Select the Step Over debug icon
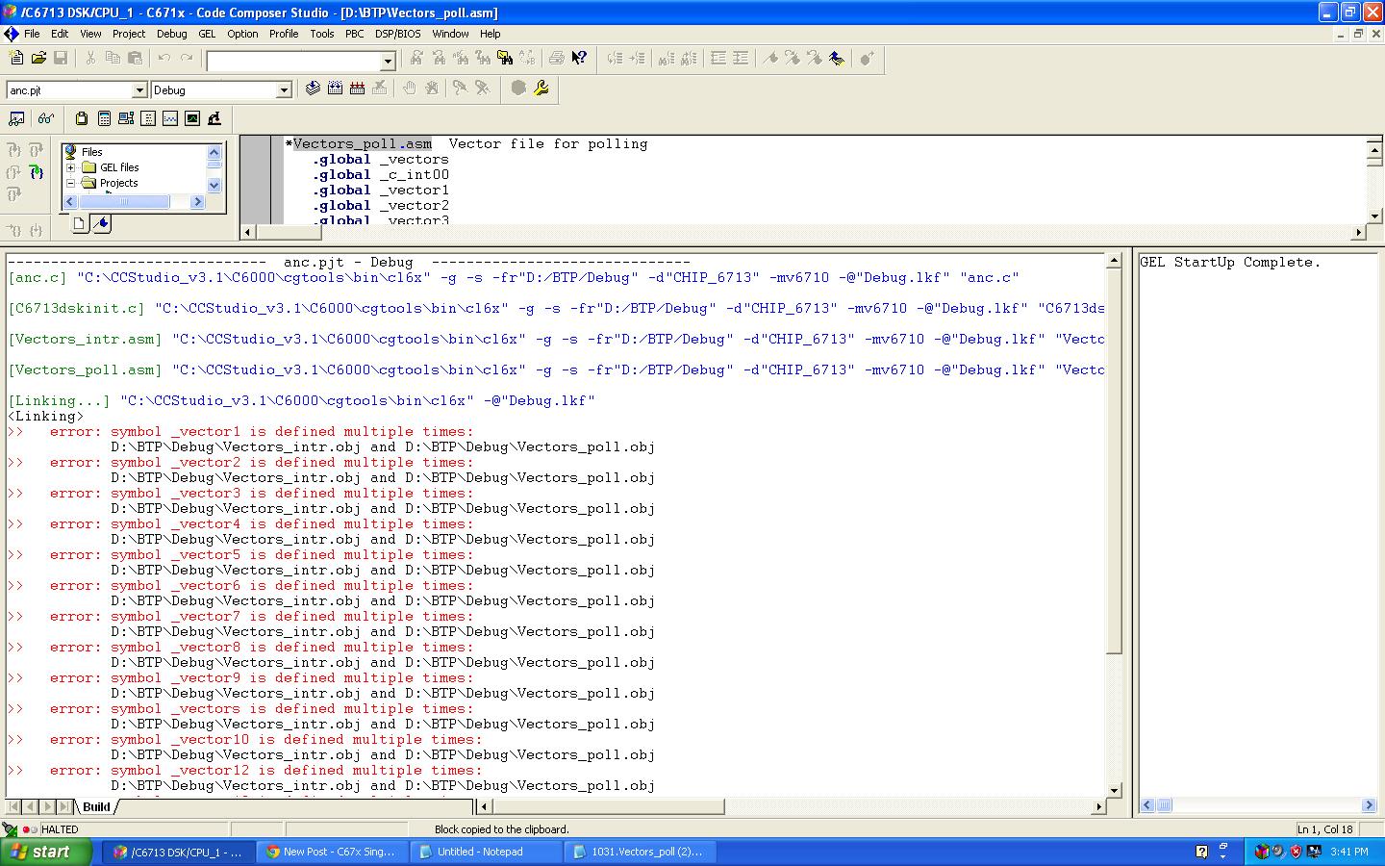The image size is (1385, 866). coord(37,150)
